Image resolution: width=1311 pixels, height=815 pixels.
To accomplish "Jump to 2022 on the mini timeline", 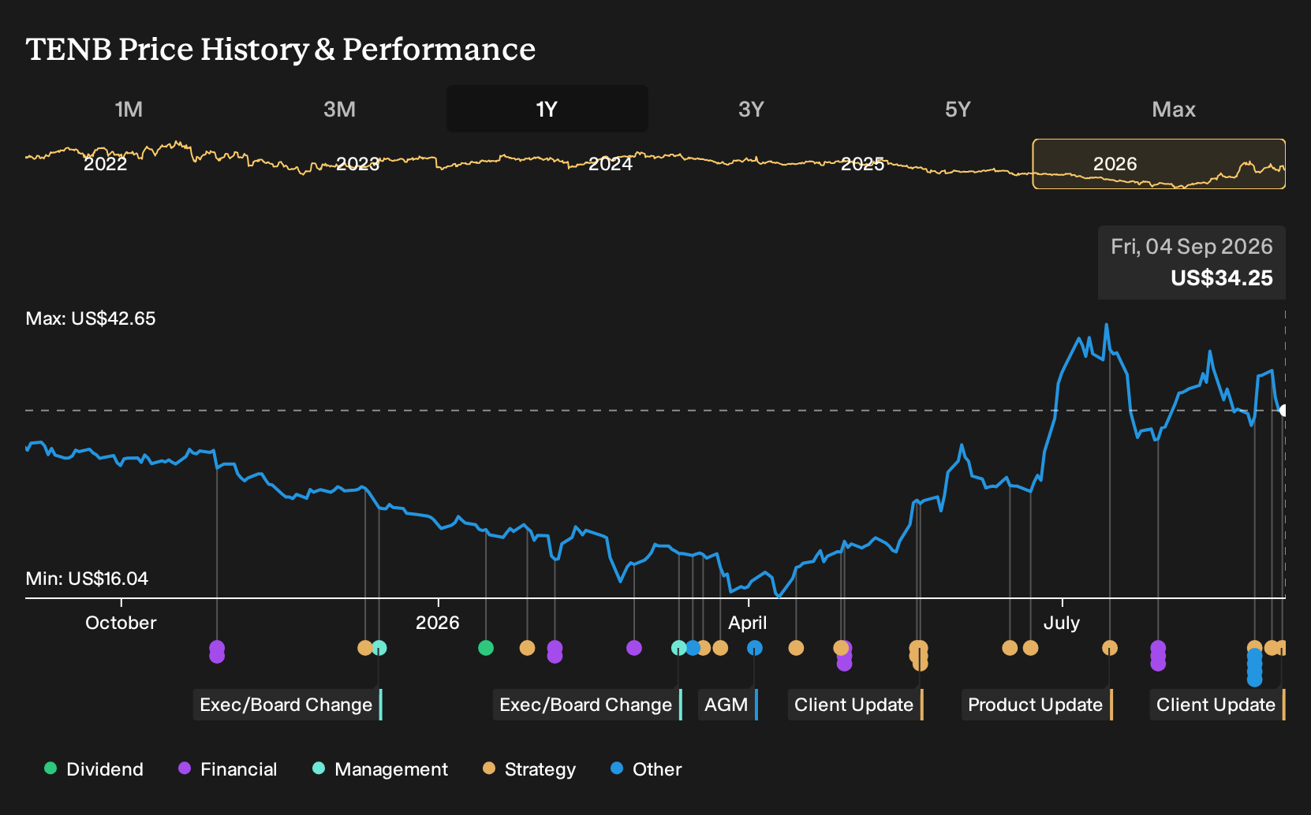I will 105,164.
